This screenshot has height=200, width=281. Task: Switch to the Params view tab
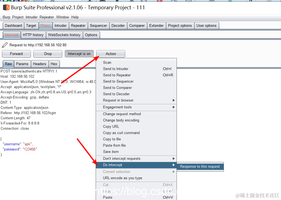tap(22, 64)
